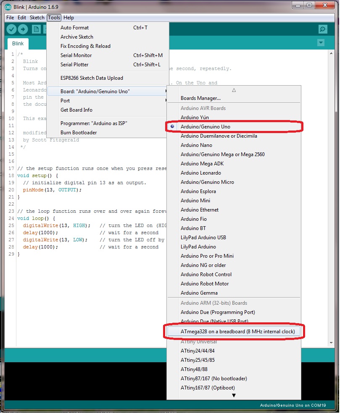This screenshot has height=413, width=340.
Task: Select Arduino NG or older
Action: tap(234, 265)
